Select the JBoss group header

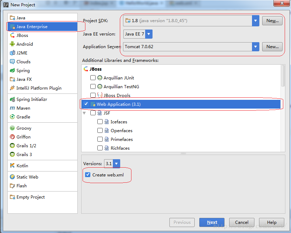96,69
